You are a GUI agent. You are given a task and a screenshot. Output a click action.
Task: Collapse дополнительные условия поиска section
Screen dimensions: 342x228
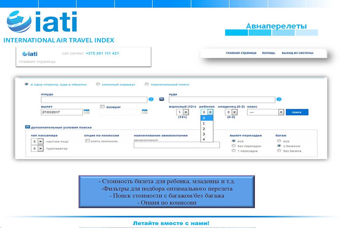(x=27, y=127)
